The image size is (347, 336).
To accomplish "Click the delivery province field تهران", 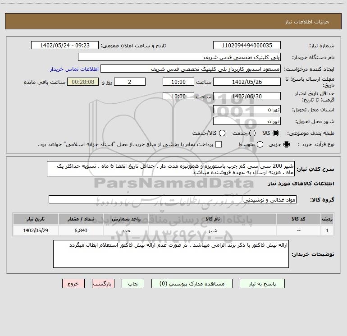I will click(247, 110).
